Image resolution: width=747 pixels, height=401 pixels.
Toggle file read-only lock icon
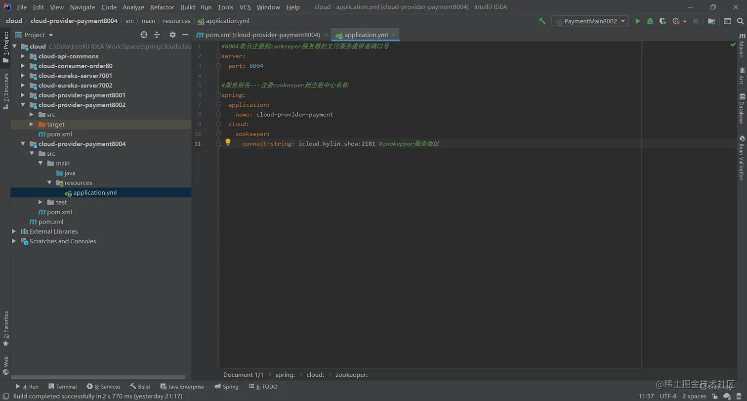pyautogui.click(x=715, y=396)
